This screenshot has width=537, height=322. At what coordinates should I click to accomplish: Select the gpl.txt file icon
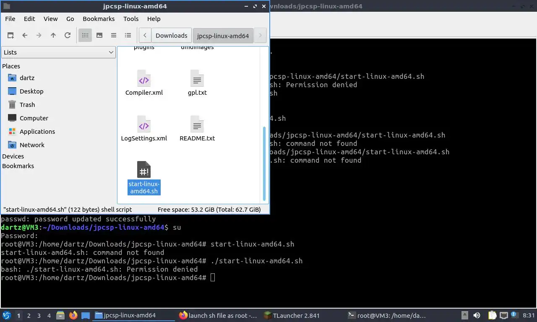coord(197,80)
